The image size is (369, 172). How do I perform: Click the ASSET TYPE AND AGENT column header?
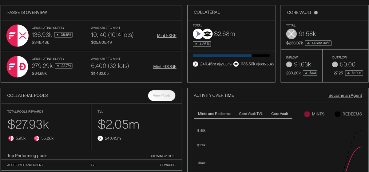click(x=25, y=165)
